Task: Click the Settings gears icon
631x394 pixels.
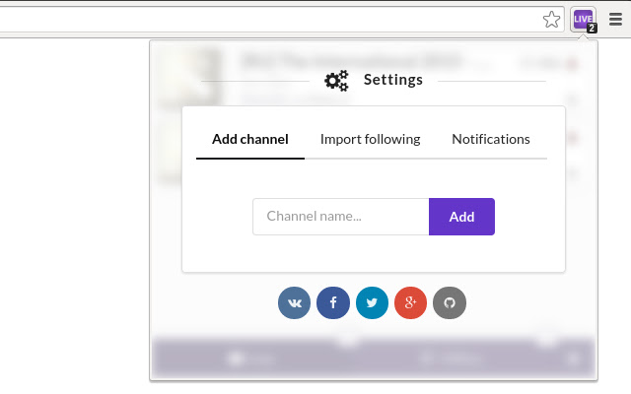Action: coord(336,81)
